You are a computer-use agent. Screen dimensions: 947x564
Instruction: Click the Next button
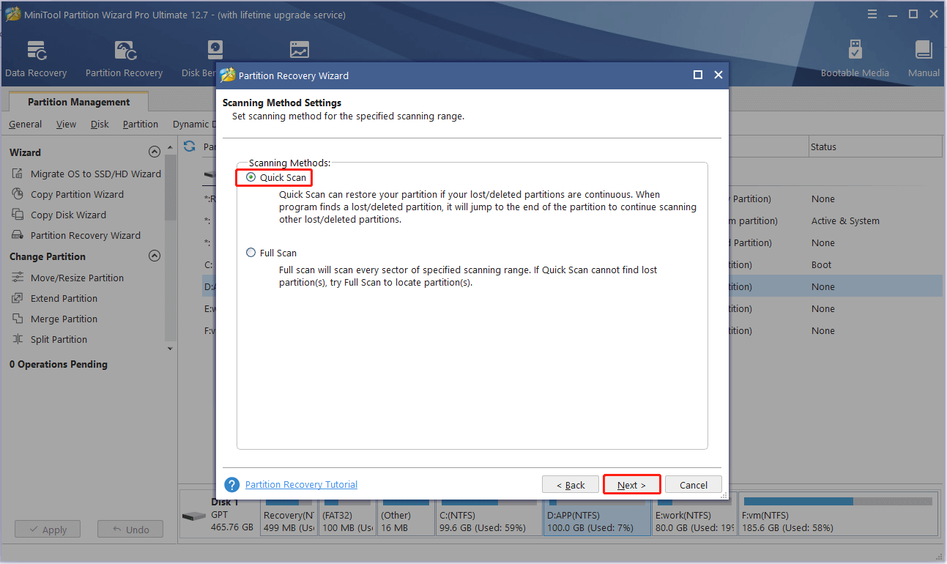631,485
